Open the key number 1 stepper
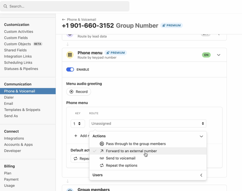242x191 pixels. click(x=78, y=124)
